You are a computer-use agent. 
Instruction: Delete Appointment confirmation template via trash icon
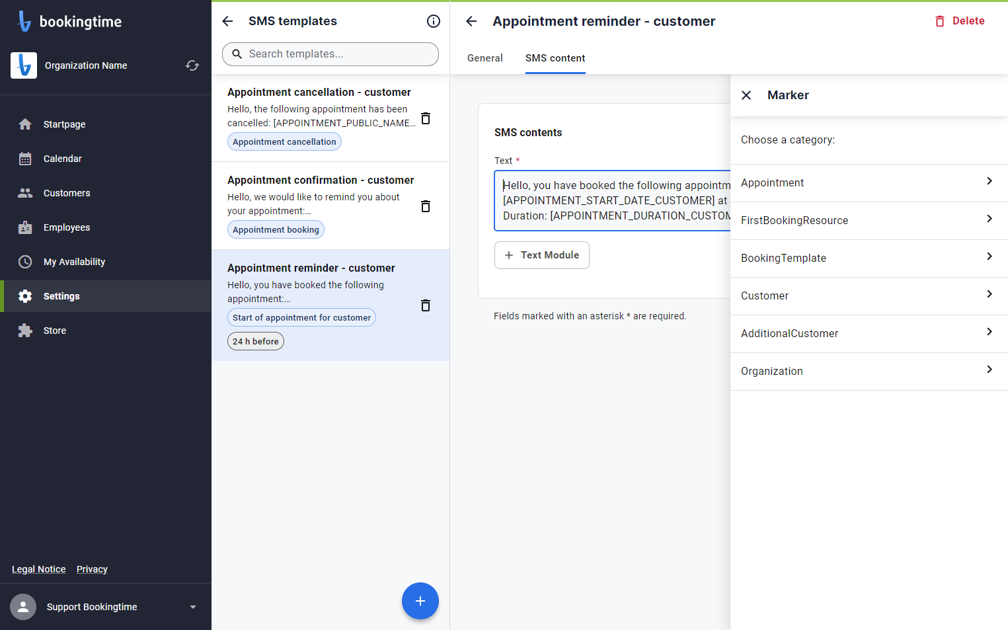pyautogui.click(x=426, y=206)
